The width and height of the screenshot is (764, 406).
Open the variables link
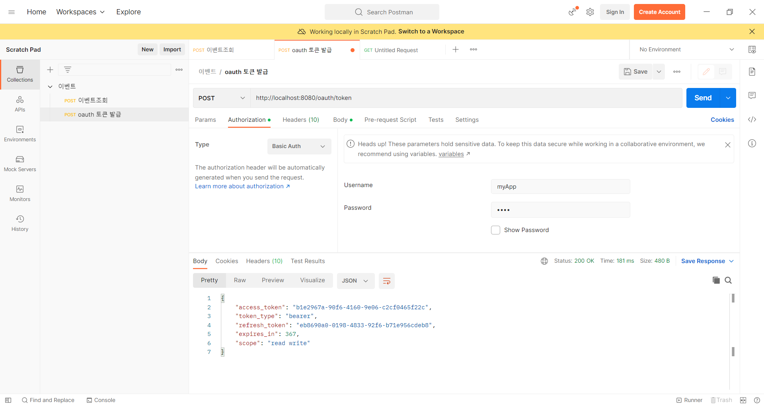point(451,154)
